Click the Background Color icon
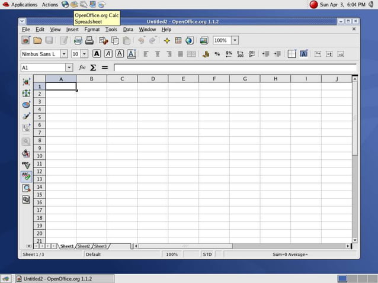378x283 pixels. (303, 54)
